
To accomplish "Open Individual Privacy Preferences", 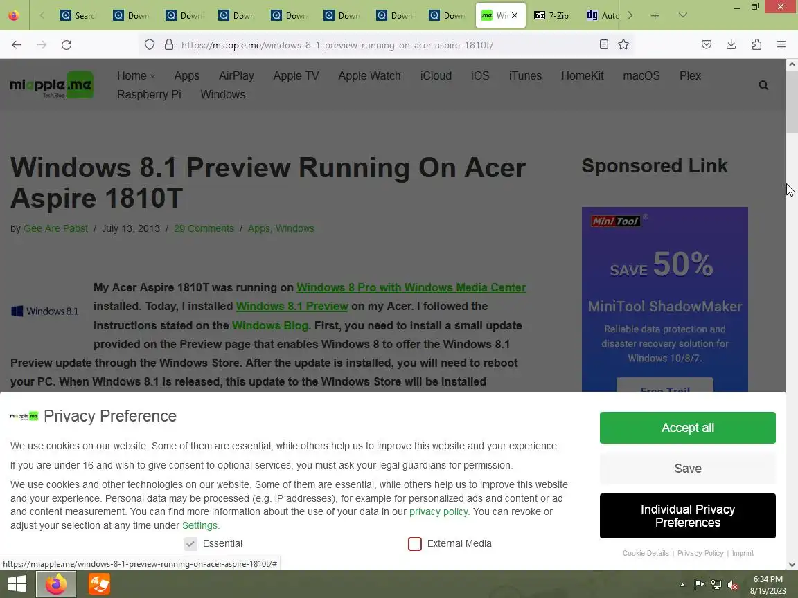I will point(688,516).
